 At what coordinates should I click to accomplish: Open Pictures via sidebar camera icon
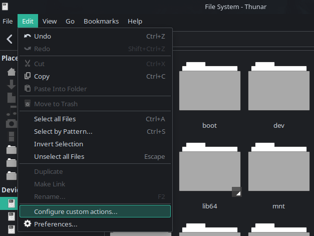coord(12,123)
